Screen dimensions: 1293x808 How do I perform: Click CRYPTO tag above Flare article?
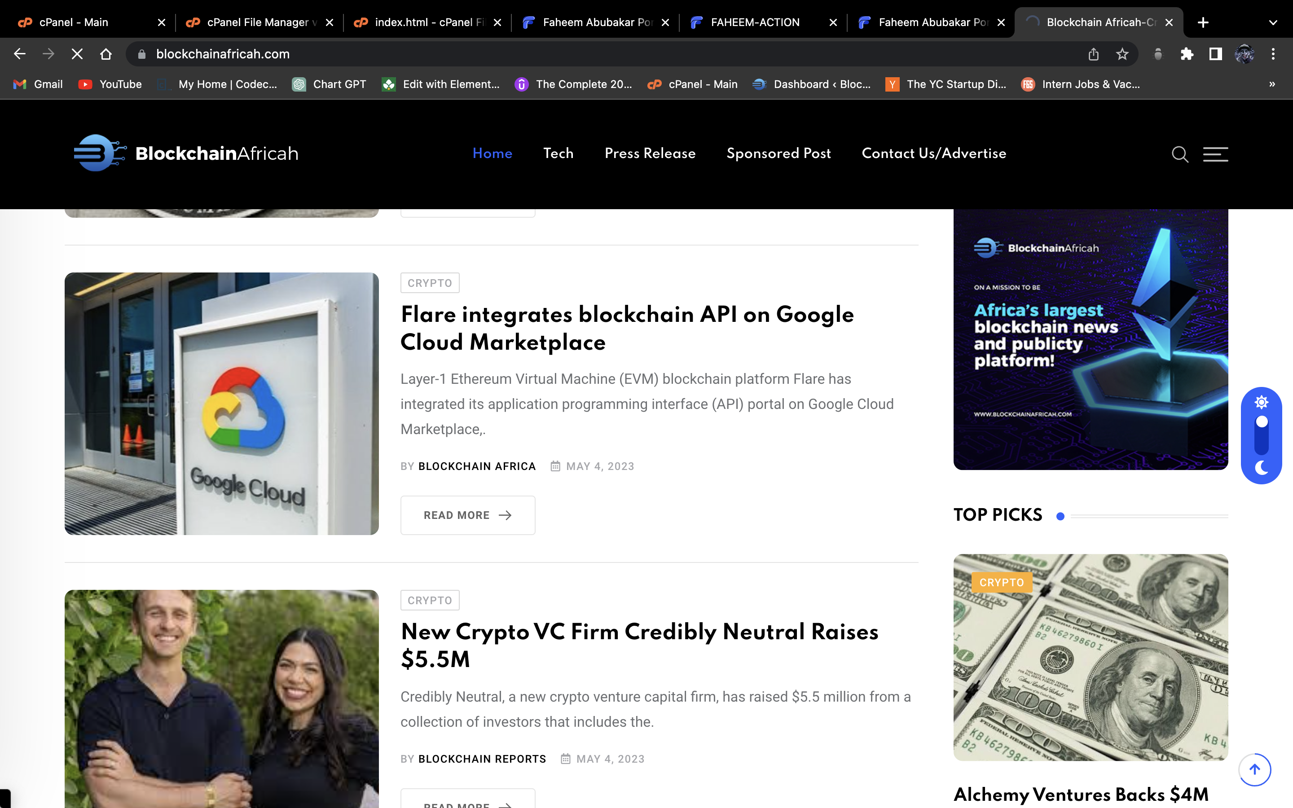pyautogui.click(x=430, y=283)
